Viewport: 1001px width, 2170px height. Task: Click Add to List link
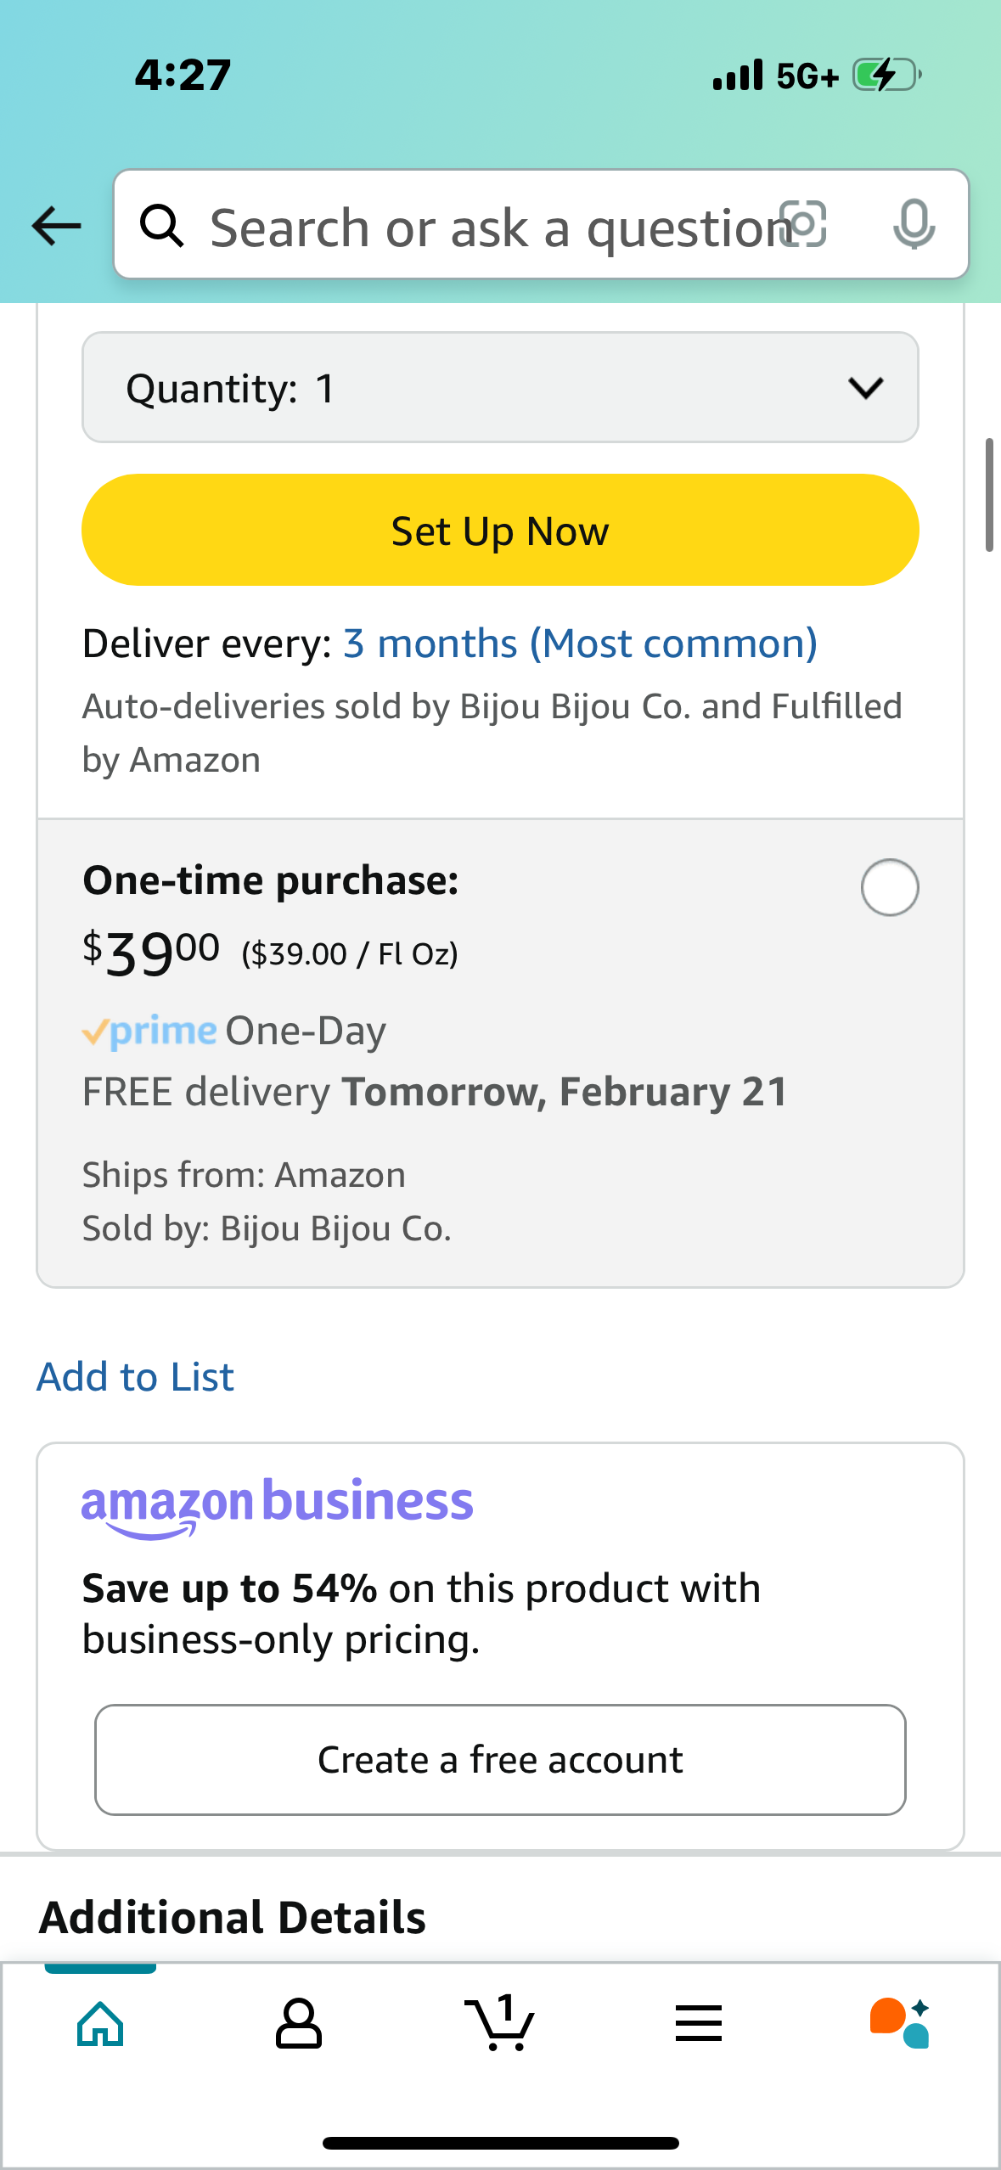(135, 1377)
